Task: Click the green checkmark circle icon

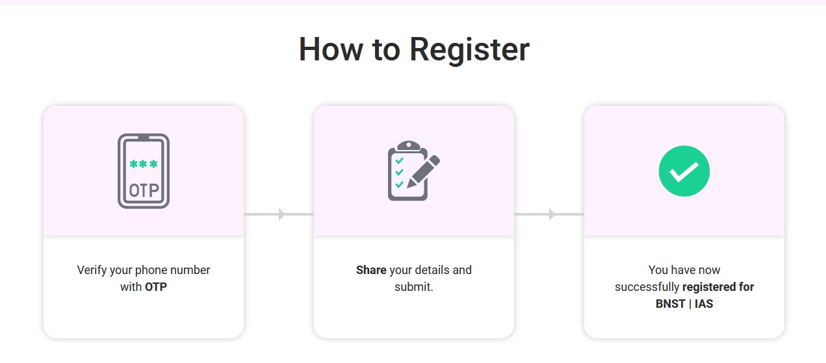Action: 684,171
